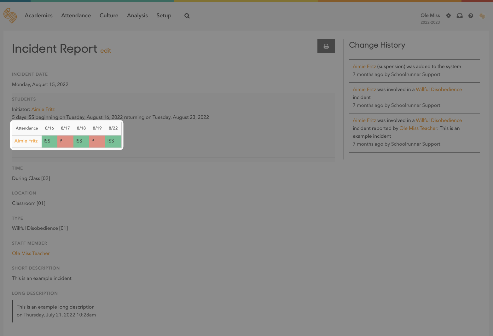Click the 8/16 ISS attendance cell
Screen dimensions: 493x336
(x=49, y=141)
